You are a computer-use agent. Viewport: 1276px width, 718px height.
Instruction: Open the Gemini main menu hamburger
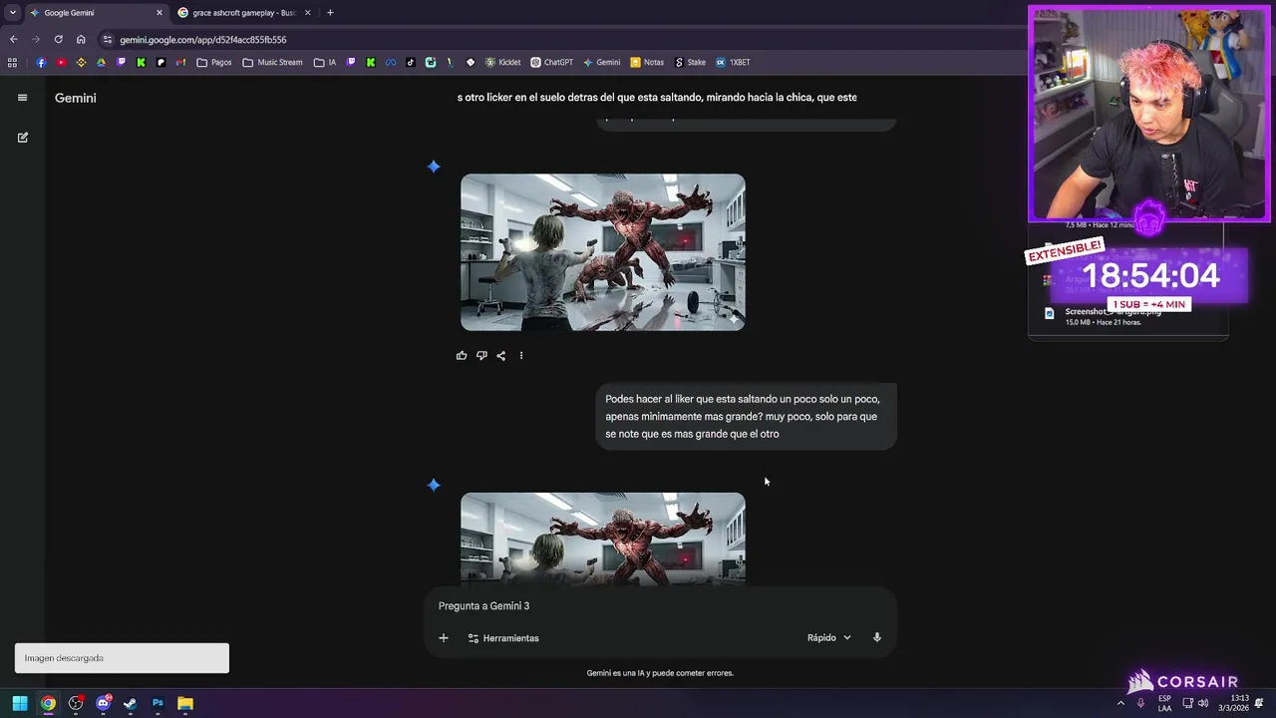(22, 98)
